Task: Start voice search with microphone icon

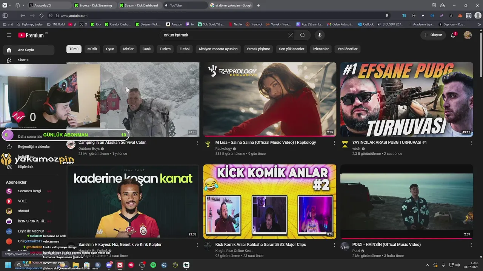Action: pos(320,35)
